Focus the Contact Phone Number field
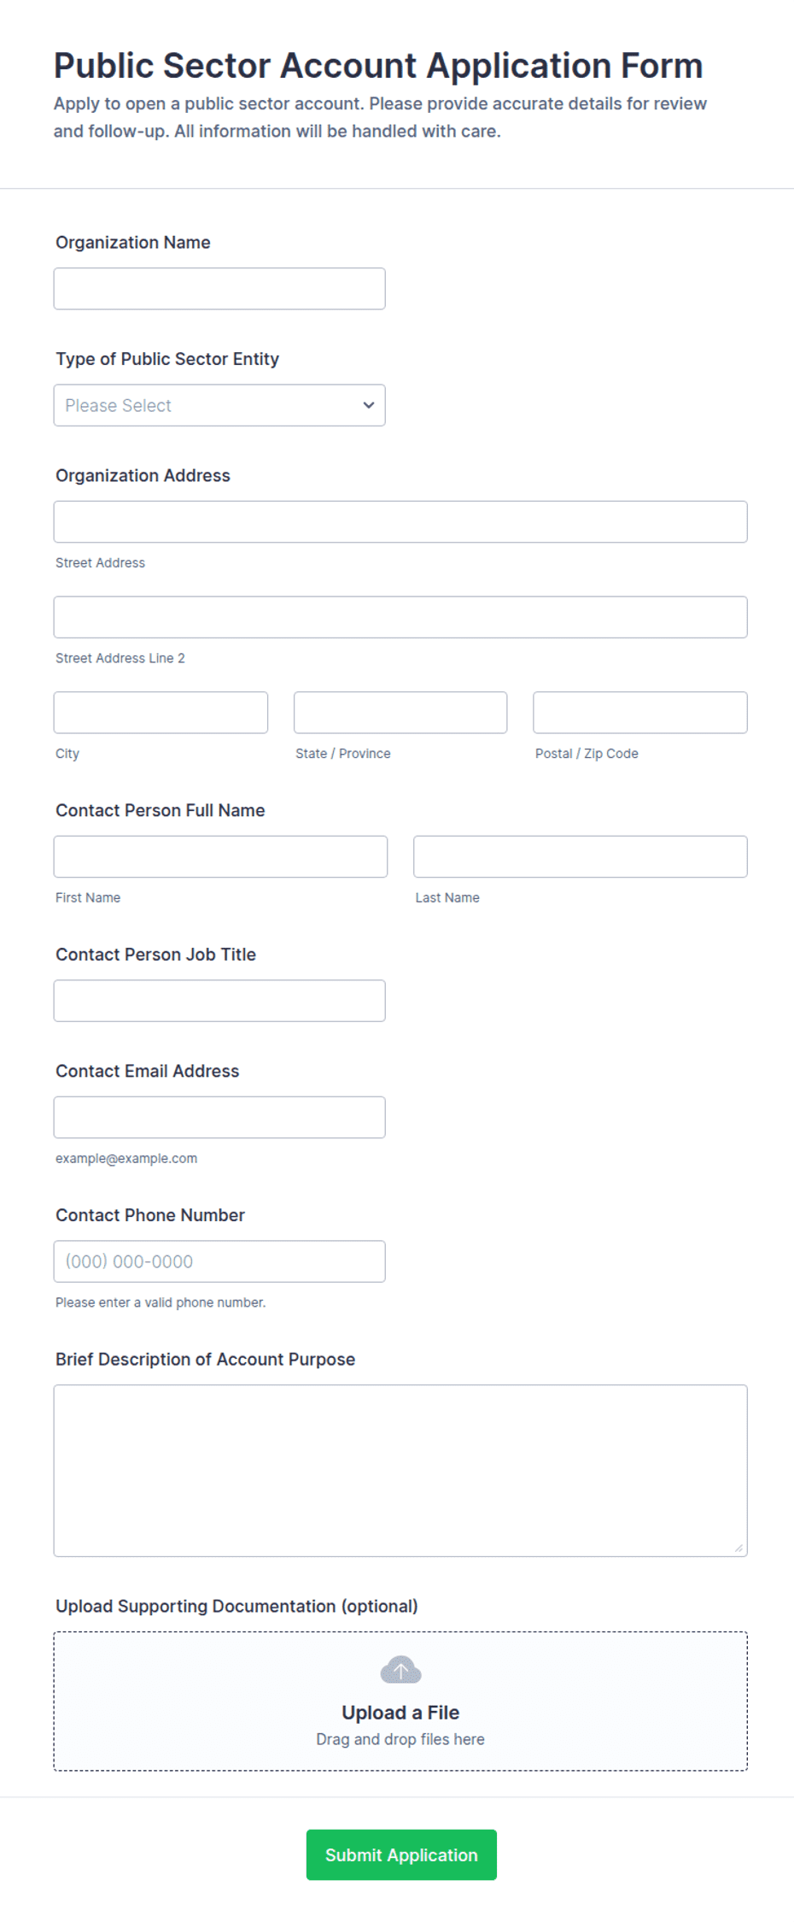 [x=219, y=1261]
